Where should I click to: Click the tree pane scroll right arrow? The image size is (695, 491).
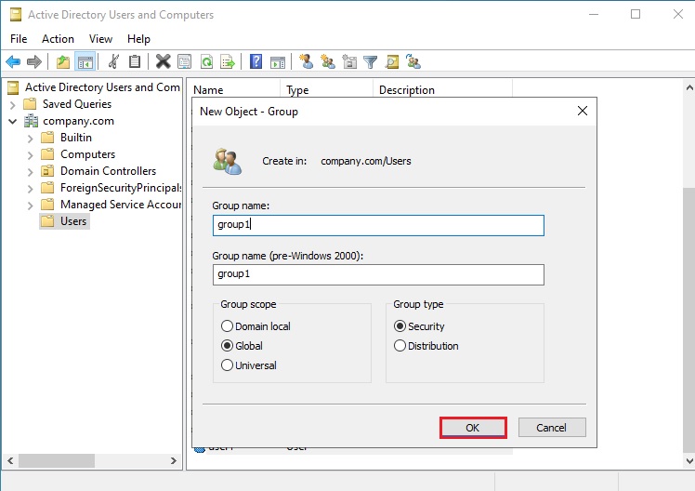174,461
